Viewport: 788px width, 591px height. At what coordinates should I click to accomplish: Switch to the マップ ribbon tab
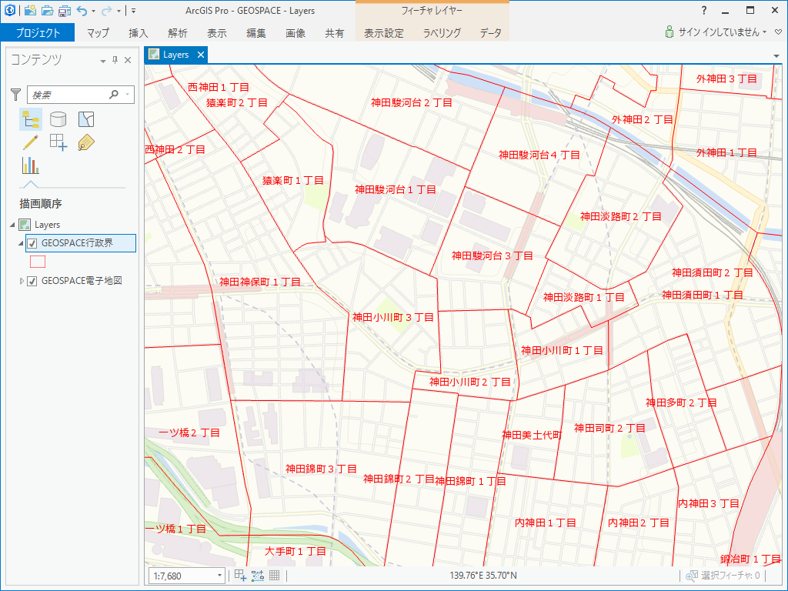pos(98,33)
